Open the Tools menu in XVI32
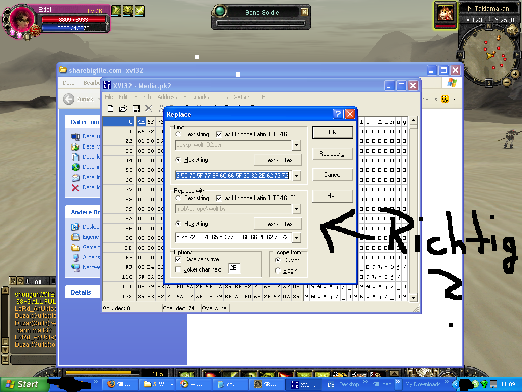 tap(221, 97)
